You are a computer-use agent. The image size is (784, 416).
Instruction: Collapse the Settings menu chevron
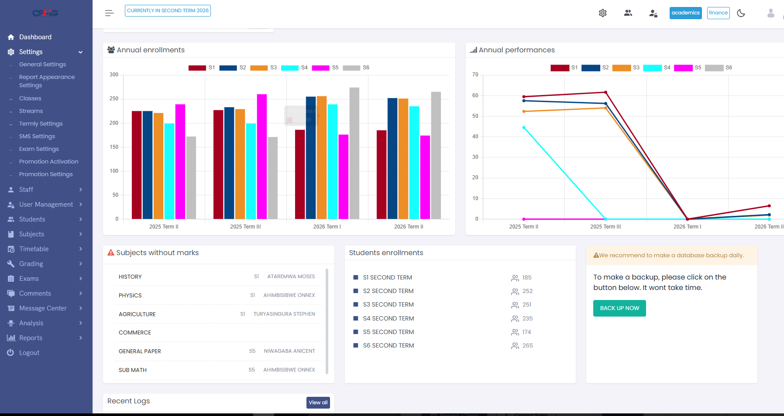(81, 52)
